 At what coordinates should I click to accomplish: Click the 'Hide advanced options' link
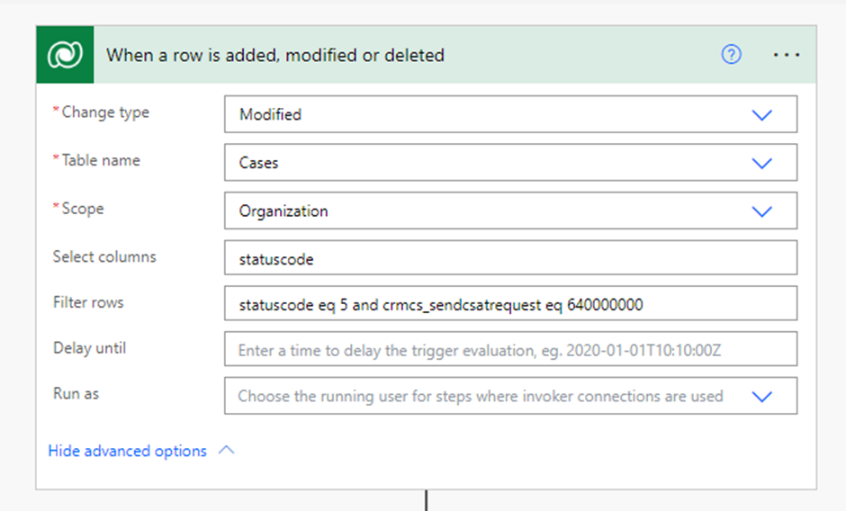click(127, 451)
